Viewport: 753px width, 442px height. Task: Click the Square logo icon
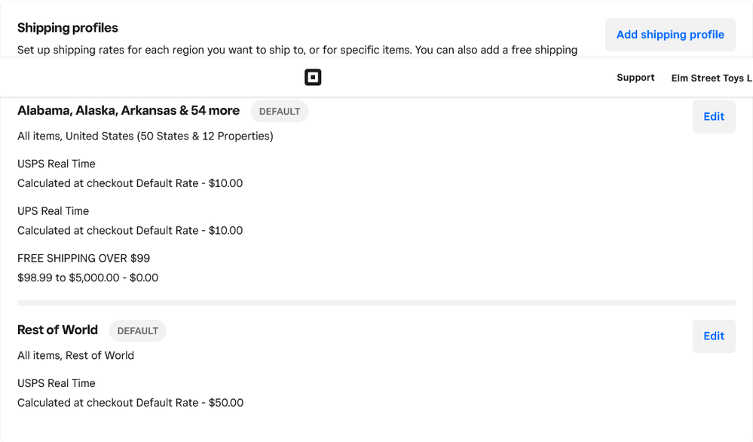(x=313, y=77)
